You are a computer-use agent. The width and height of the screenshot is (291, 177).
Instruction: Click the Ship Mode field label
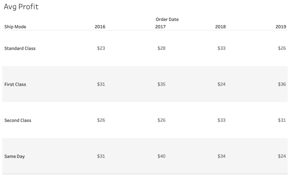point(15,27)
